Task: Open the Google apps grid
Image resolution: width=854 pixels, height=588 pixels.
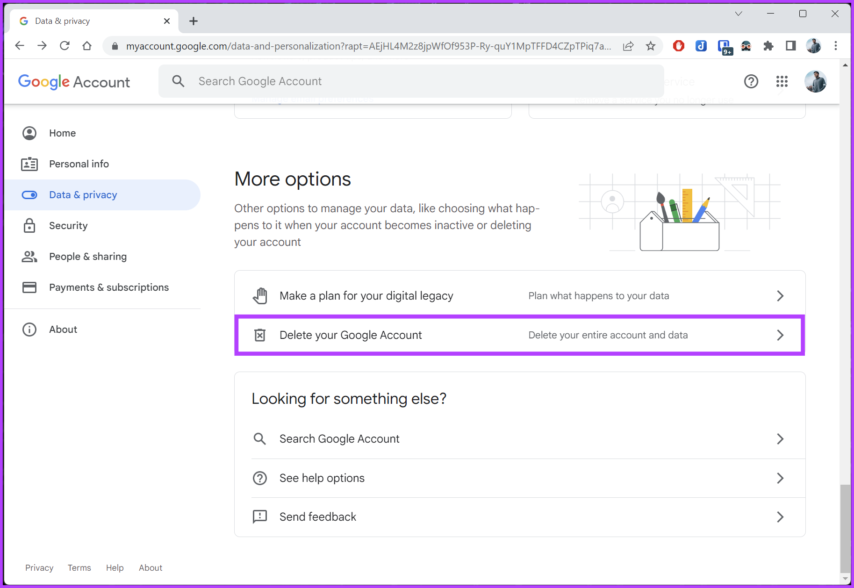Action: (x=782, y=81)
